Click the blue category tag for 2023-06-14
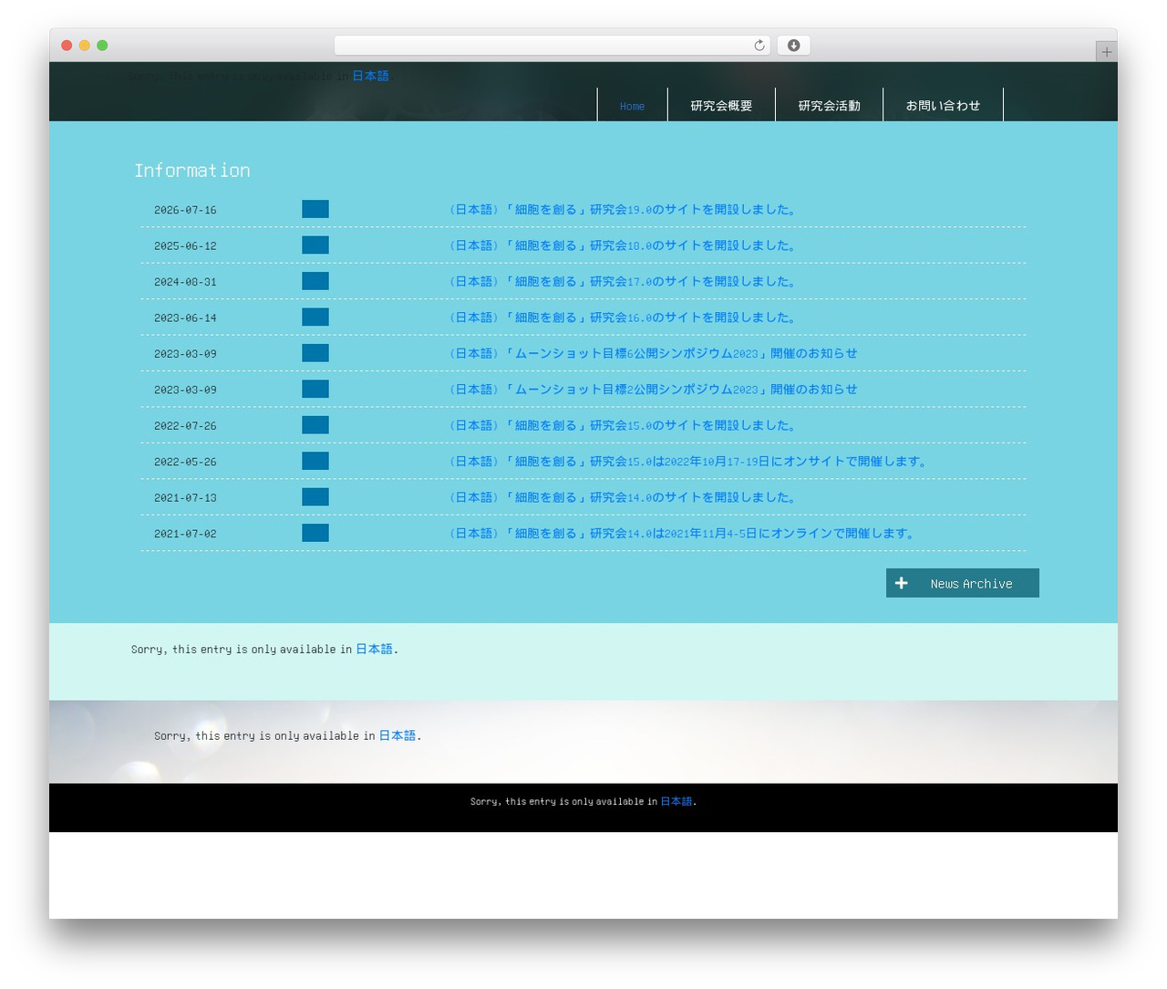 click(x=315, y=318)
